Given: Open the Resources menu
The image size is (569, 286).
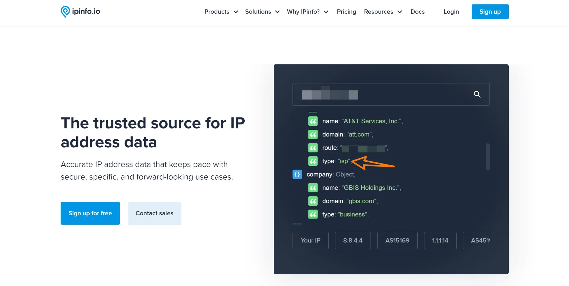Looking at the screenshot, I should pyautogui.click(x=383, y=12).
